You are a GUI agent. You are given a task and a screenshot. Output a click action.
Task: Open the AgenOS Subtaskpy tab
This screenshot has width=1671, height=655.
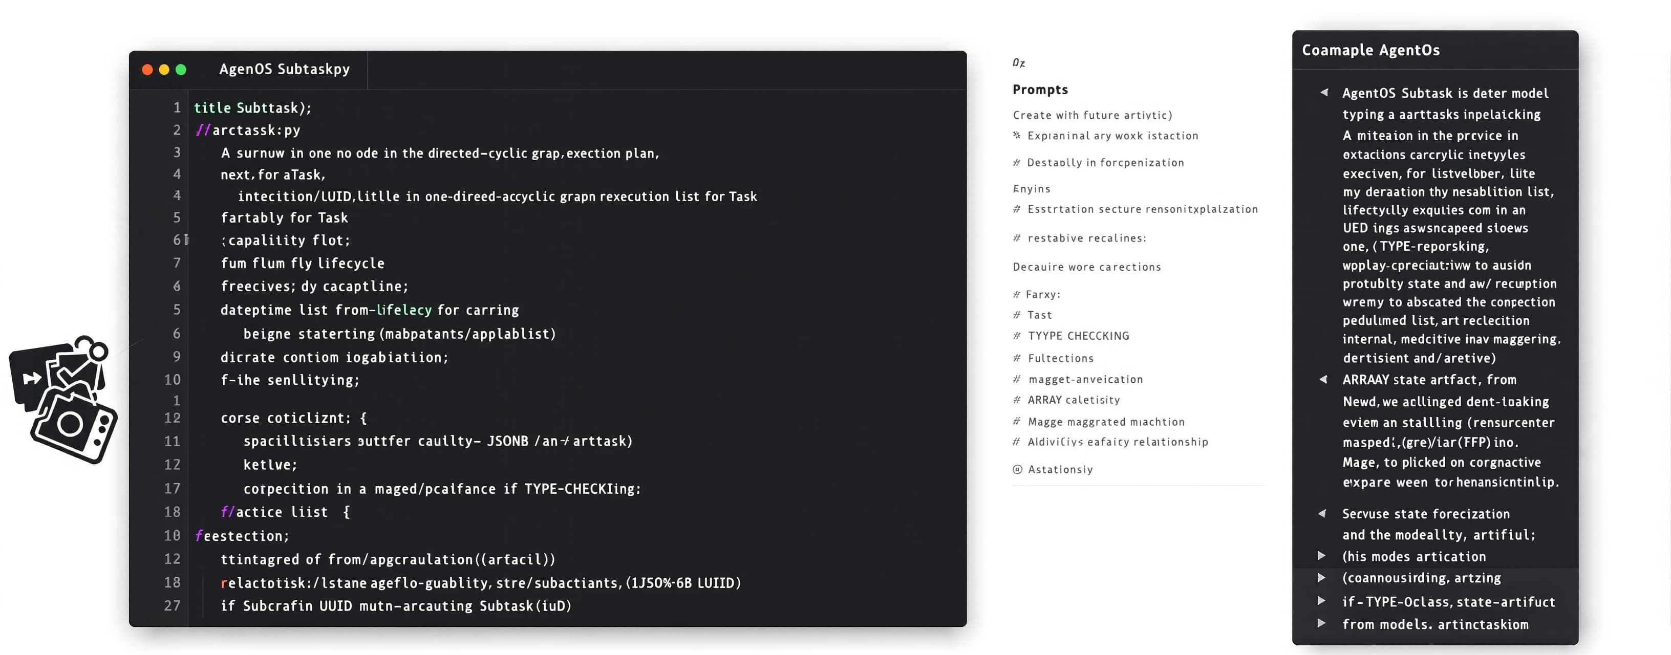coord(284,70)
